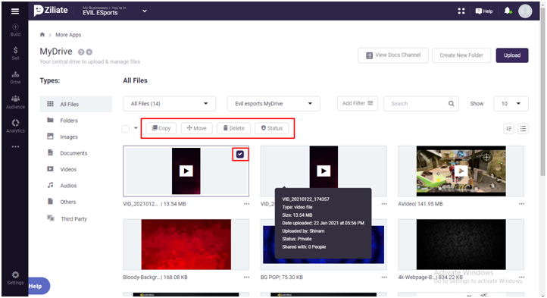This screenshot has height=298, width=547.
Task: Play the AVideo thumbnail
Action: [x=461, y=171]
